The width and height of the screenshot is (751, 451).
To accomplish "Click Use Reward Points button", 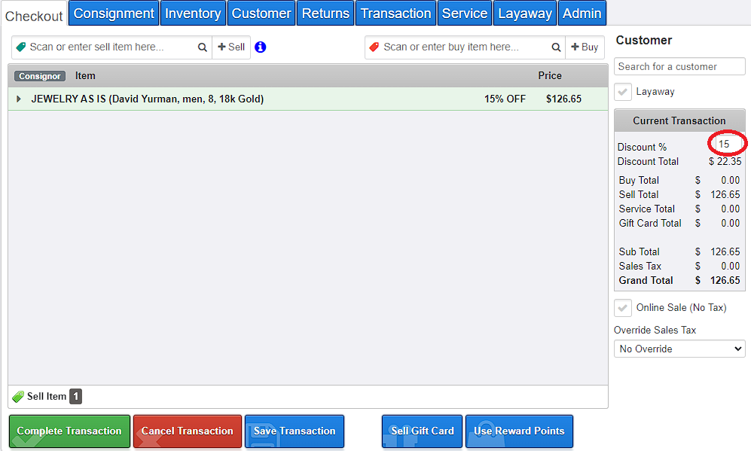I will [x=519, y=431].
